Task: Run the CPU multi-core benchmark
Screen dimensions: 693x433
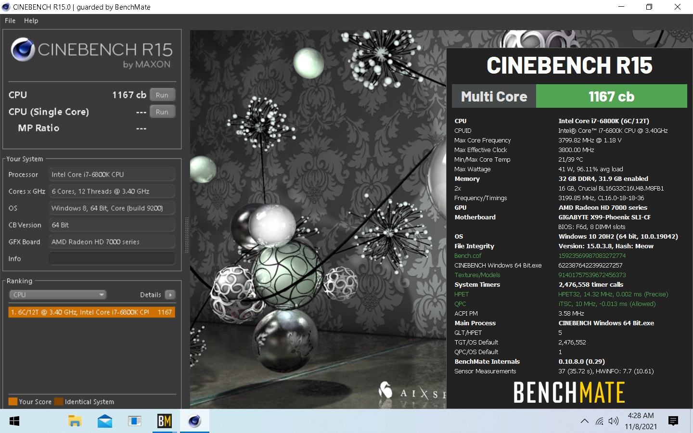Action: 162,95
